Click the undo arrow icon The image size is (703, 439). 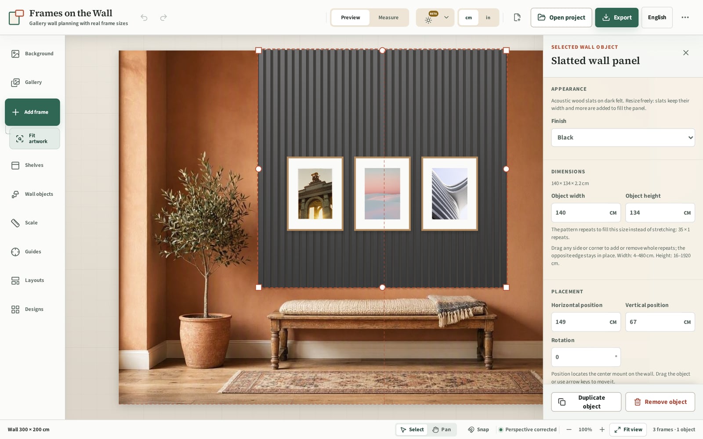coord(144,18)
